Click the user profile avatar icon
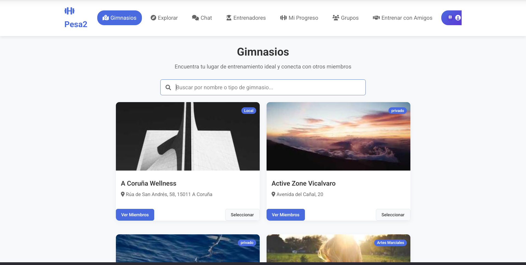The width and height of the screenshot is (526, 265). click(x=458, y=18)
